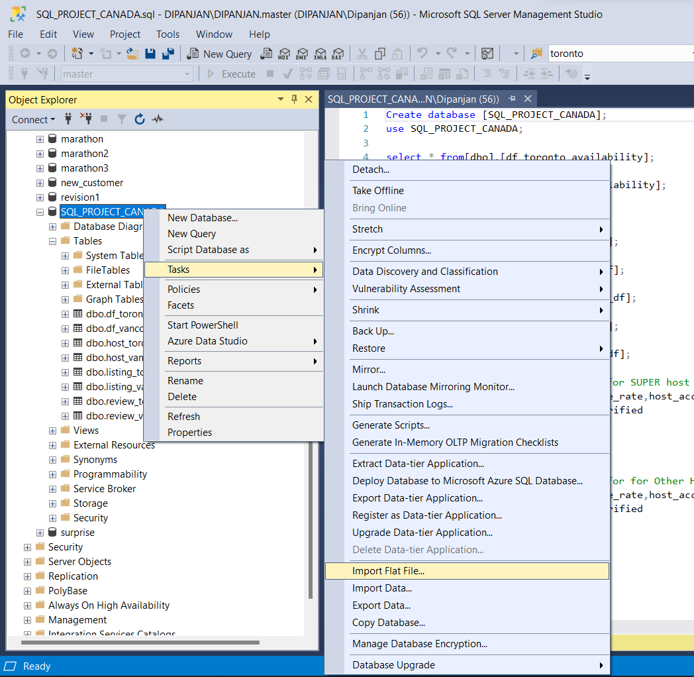The width and height of the screenshot is (694, 677).
Task: Choose Export Data from Tasks submenu
Action: [467, 605]
